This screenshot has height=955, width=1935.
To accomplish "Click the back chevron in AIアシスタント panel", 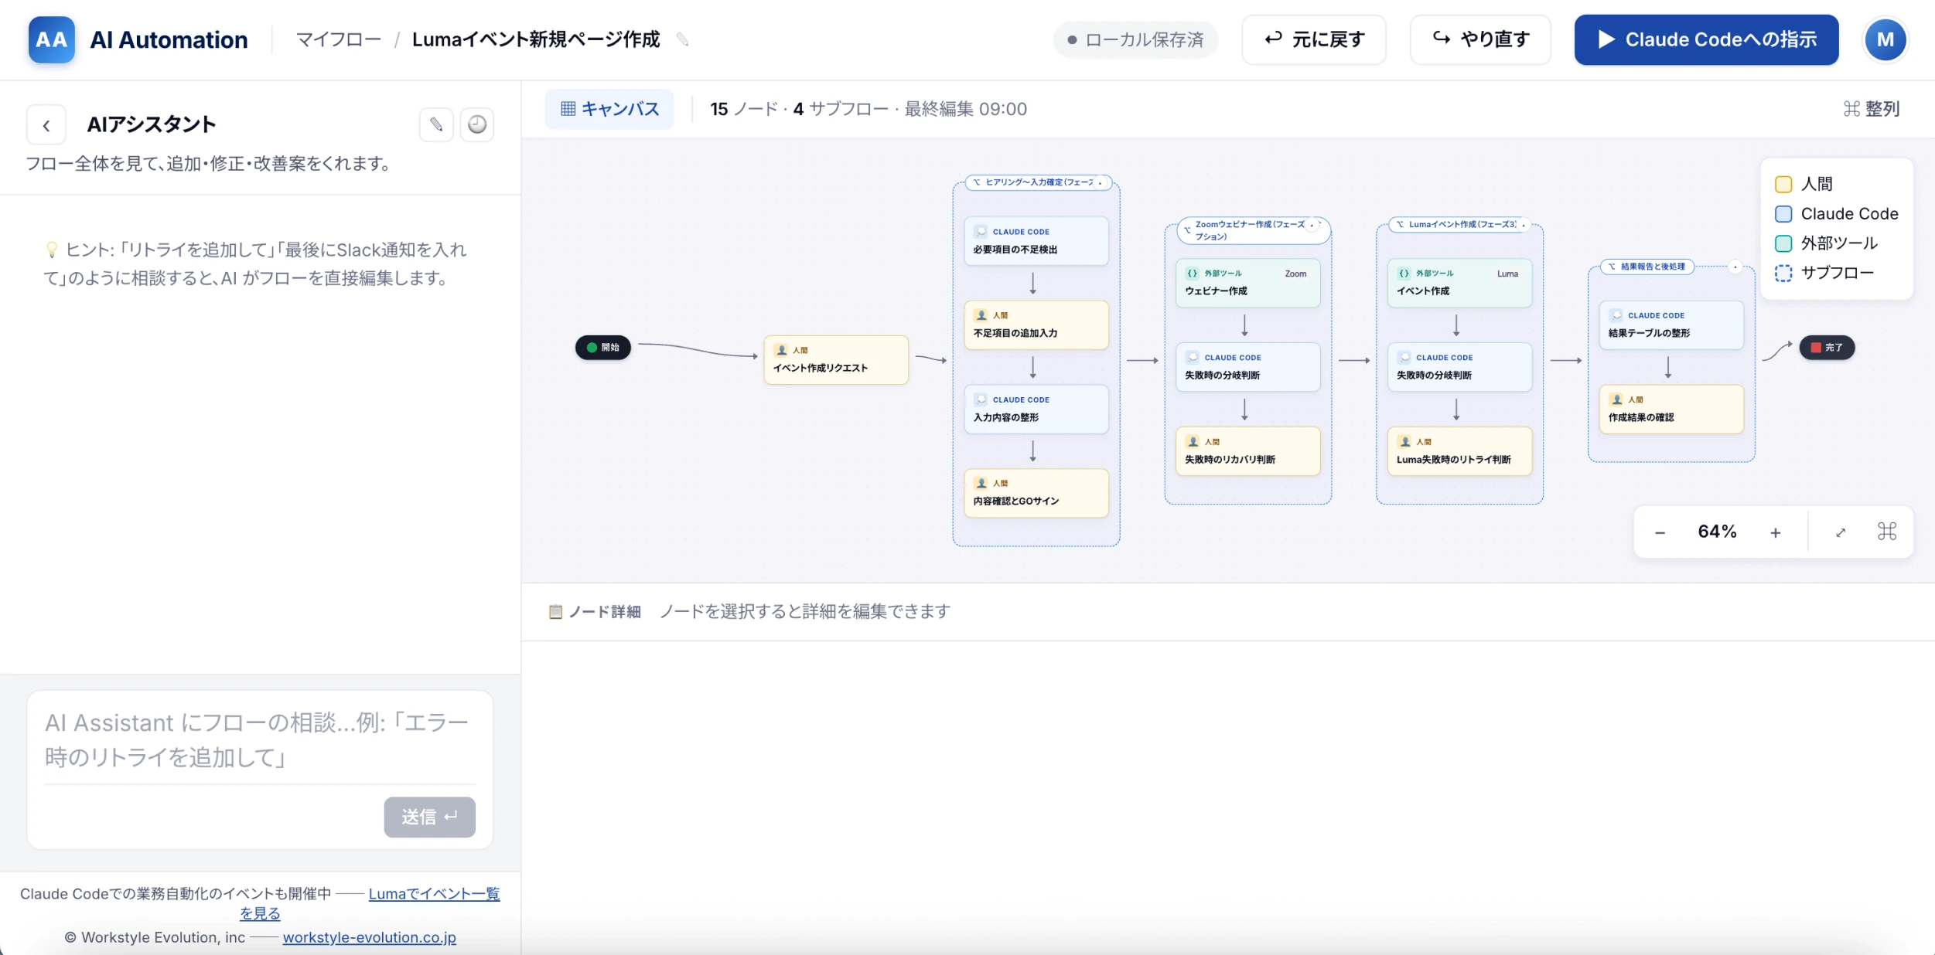I will coord(46,125).
